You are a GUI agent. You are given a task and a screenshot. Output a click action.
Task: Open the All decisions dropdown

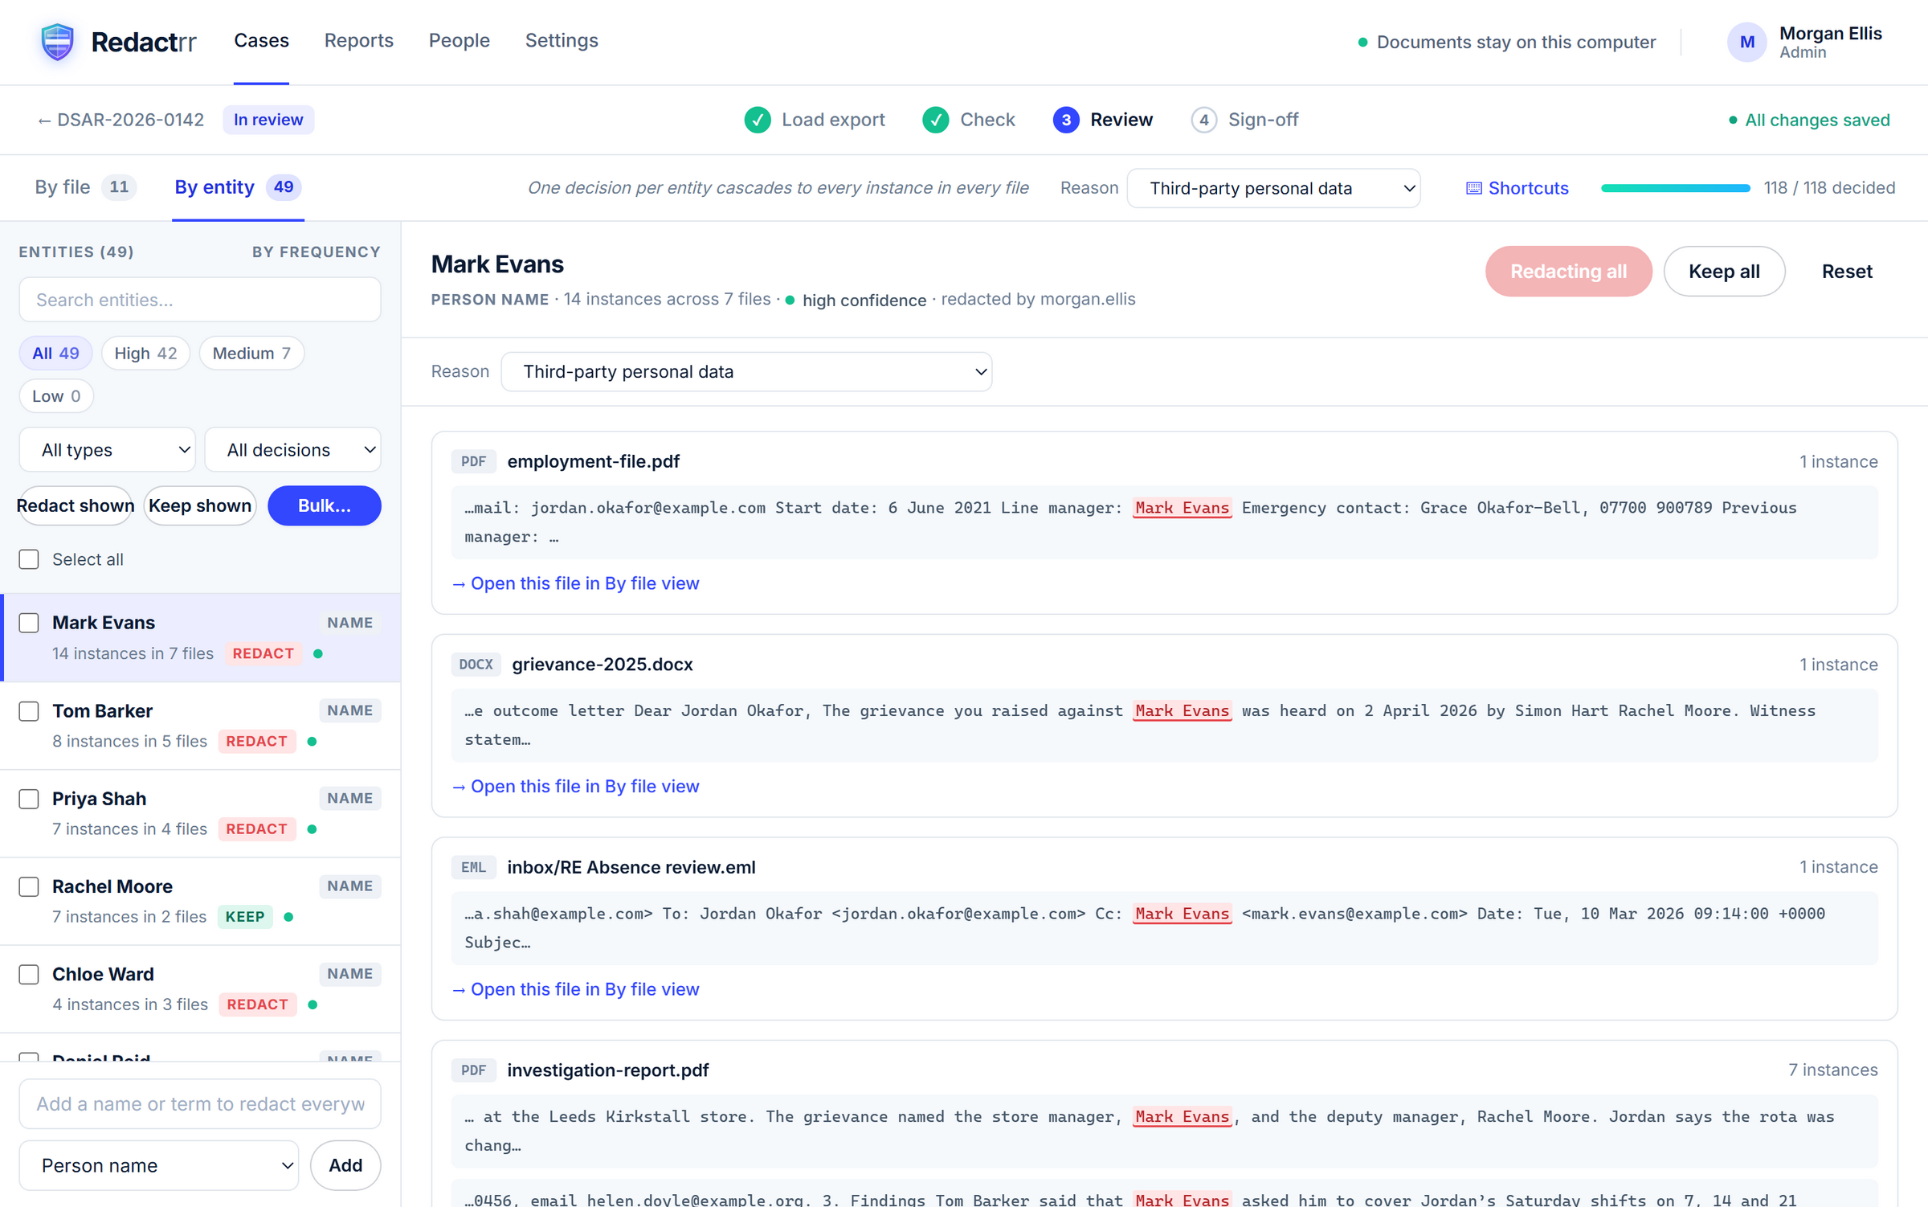coord(292,450)
